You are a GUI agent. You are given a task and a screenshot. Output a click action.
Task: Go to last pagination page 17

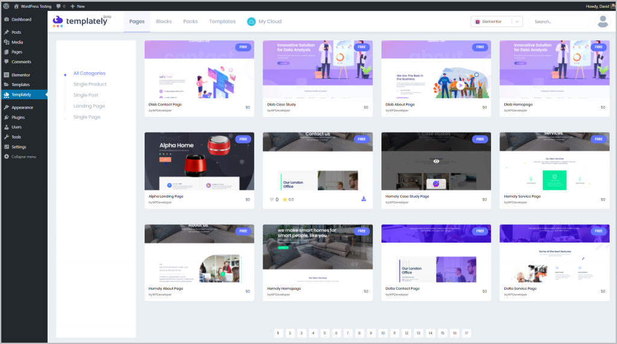[466, 333]
